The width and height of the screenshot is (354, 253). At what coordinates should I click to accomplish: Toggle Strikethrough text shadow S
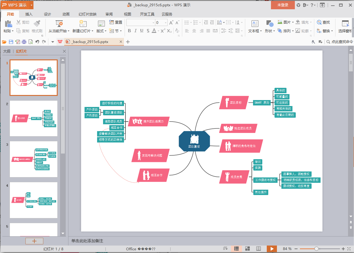[148, 31]
